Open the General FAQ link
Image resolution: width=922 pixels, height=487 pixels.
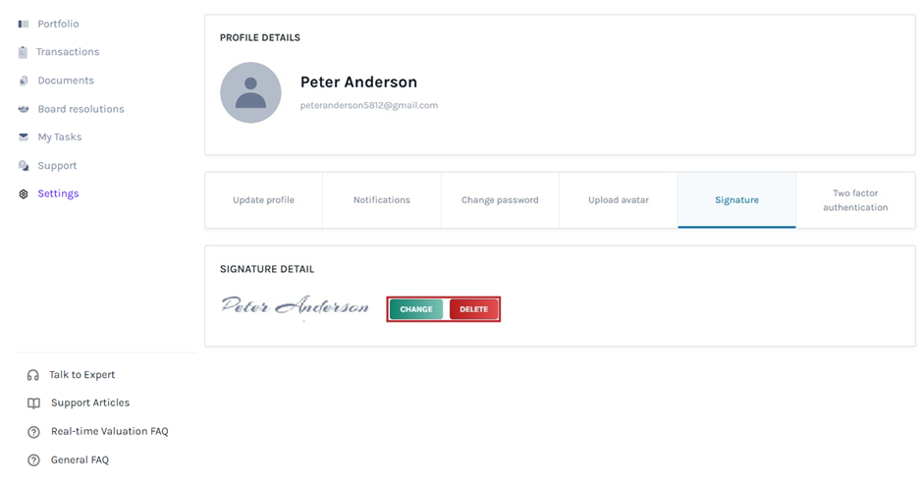80,460
